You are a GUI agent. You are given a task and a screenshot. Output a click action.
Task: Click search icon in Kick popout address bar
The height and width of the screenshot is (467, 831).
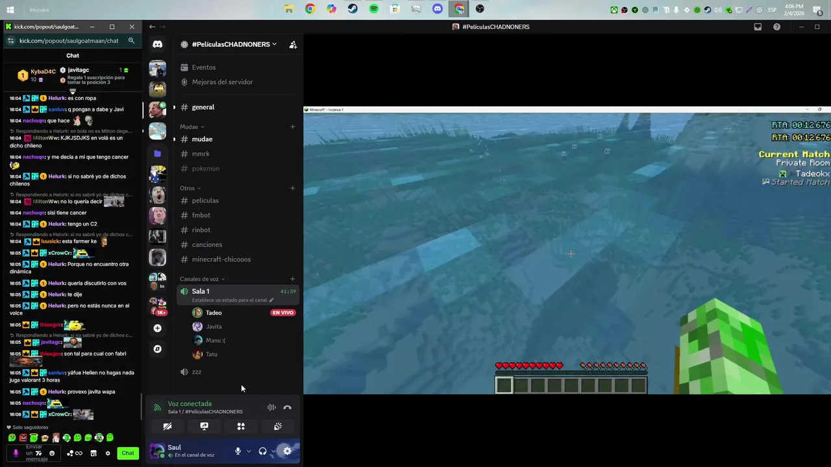tap(131, 40)
